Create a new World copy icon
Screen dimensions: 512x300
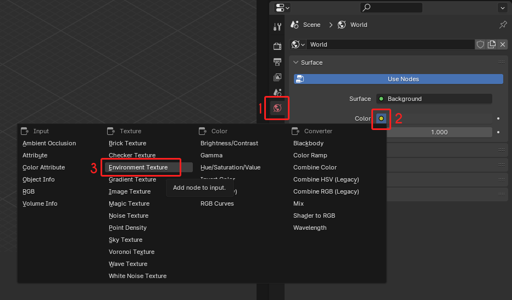(491, 44)
